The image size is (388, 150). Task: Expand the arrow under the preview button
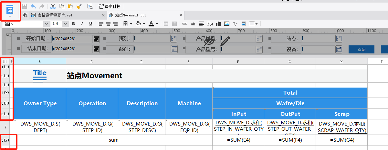click(10, 16)
